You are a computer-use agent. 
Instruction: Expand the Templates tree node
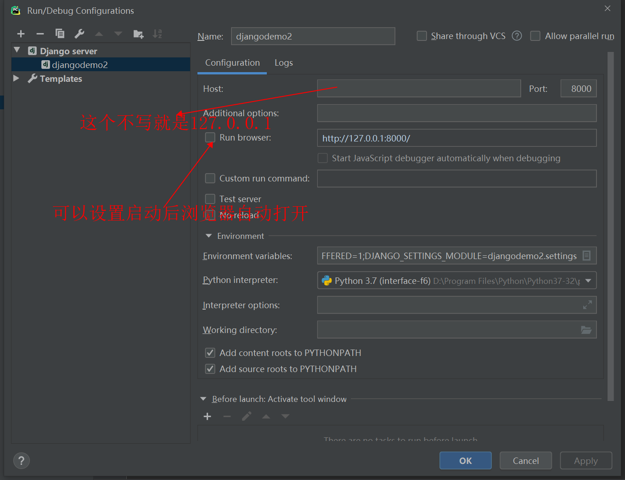(x=17, y=78)
